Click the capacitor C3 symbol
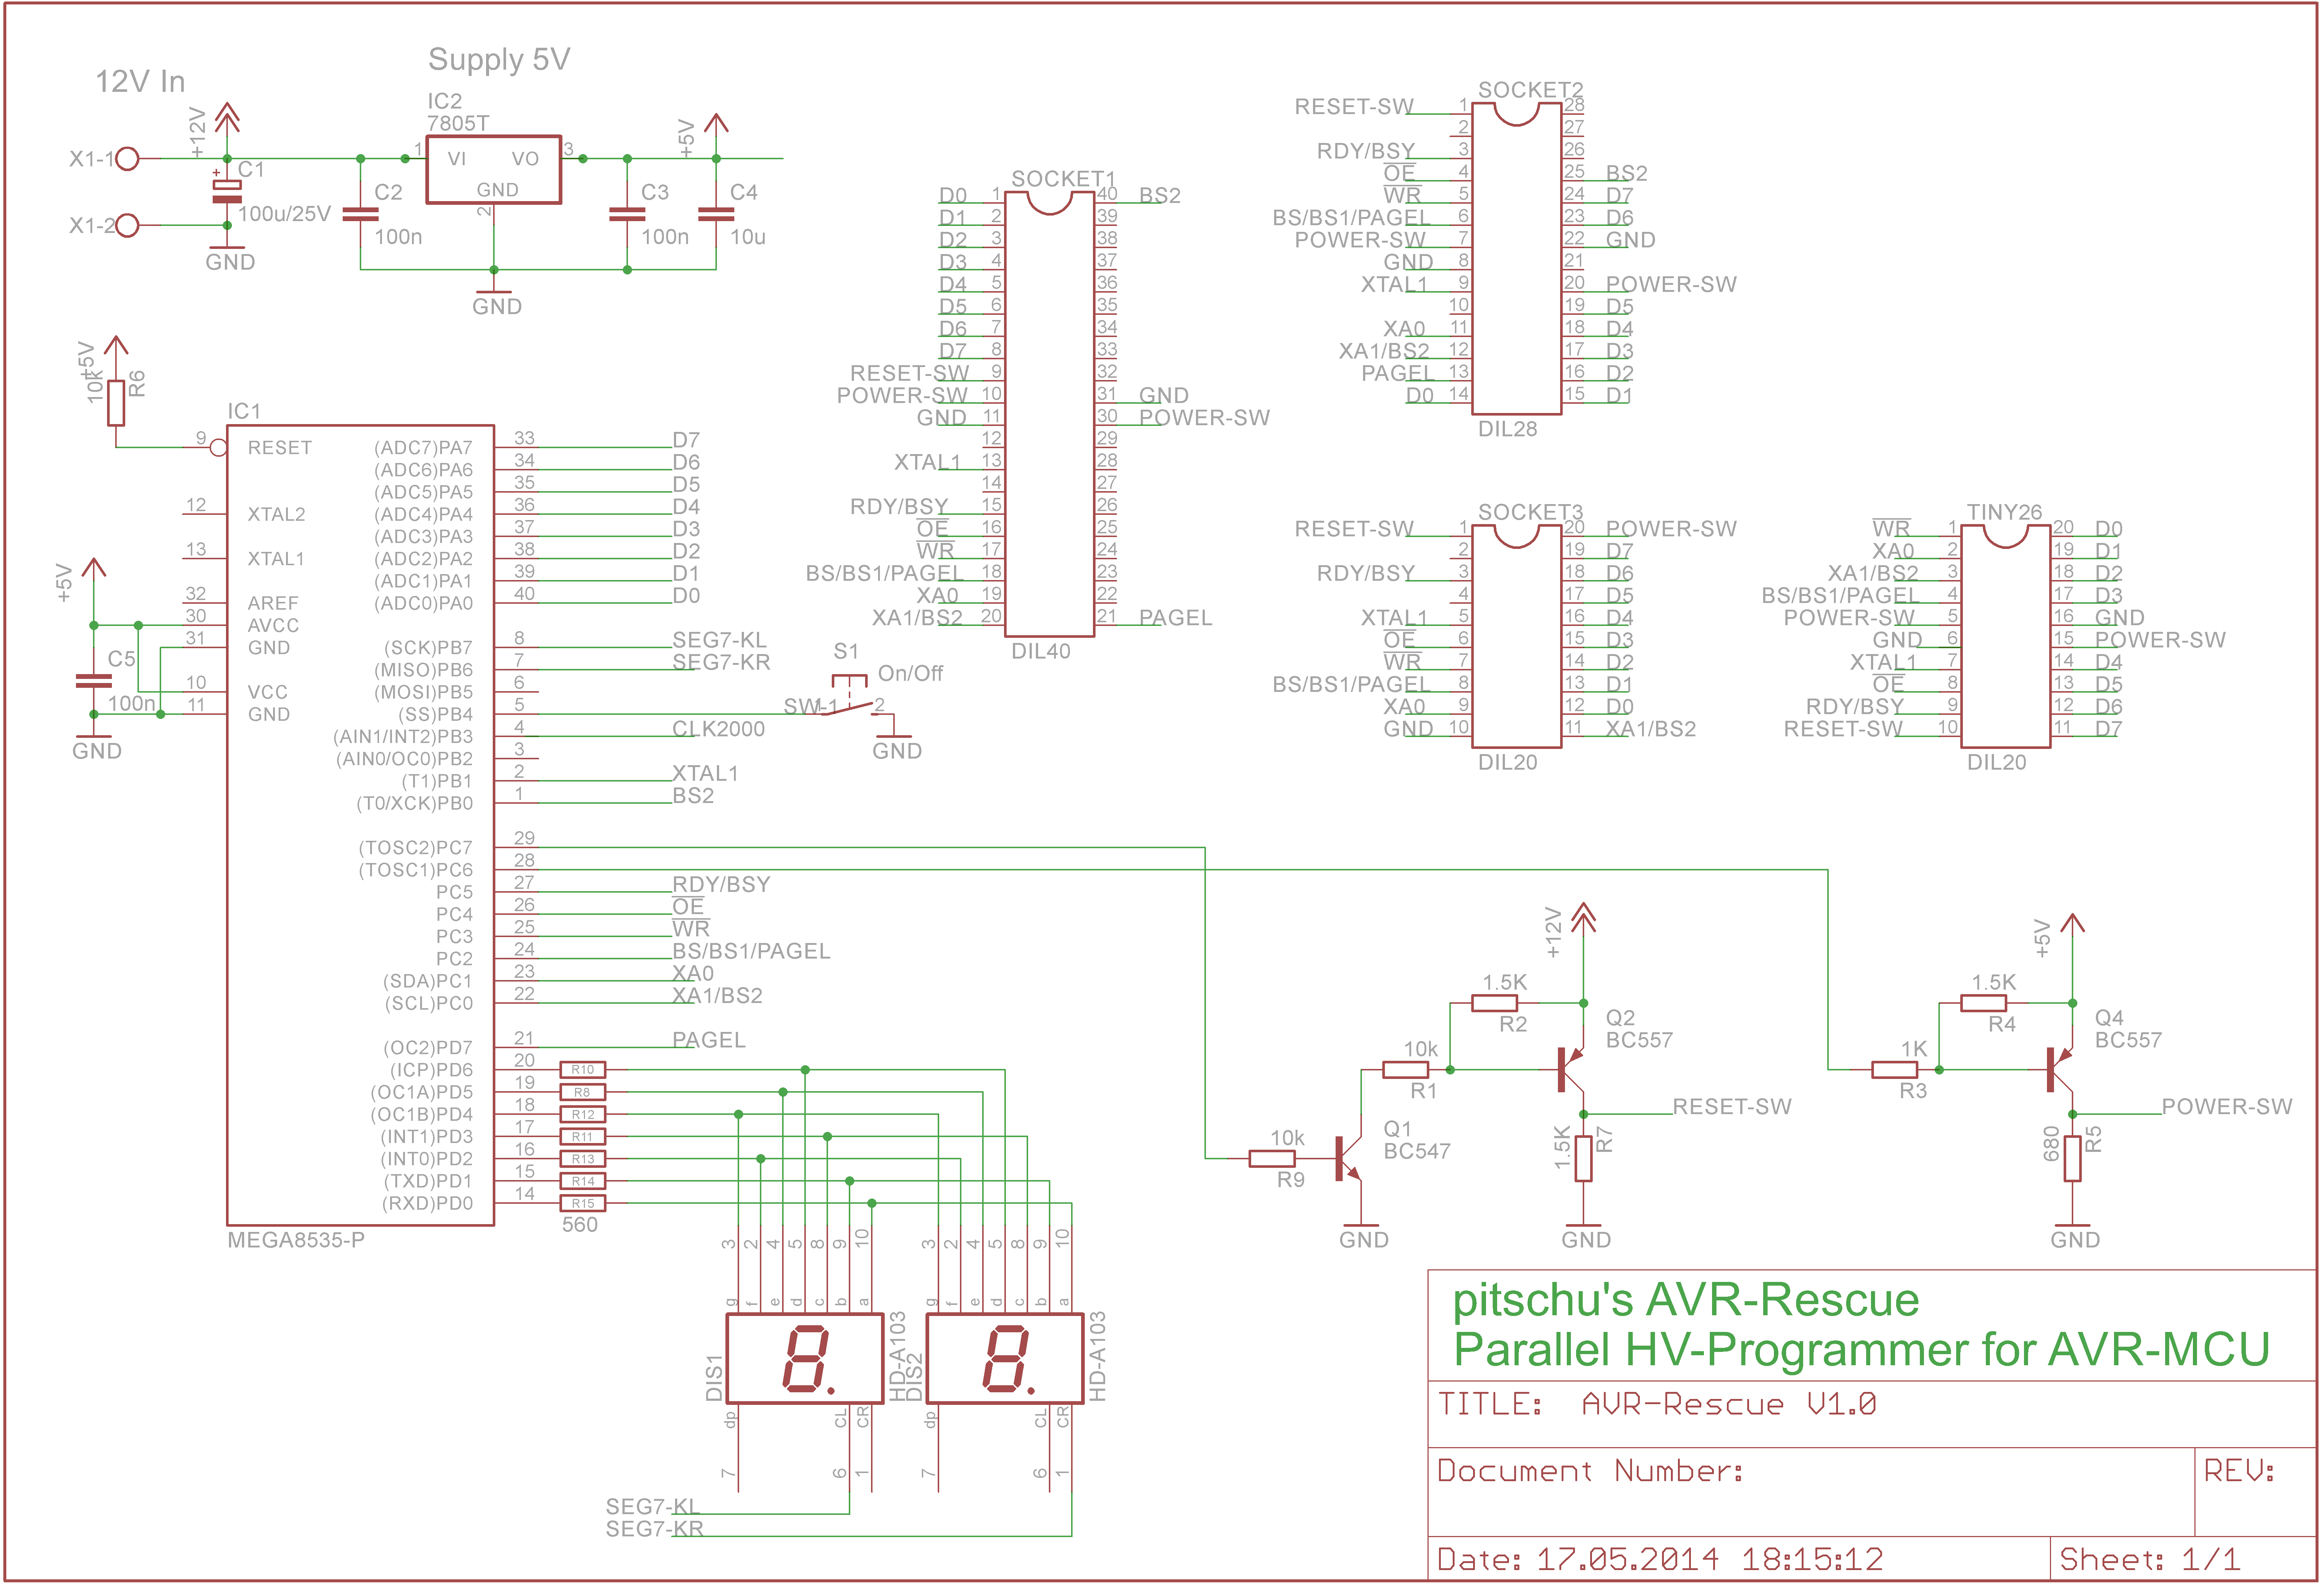The image size is (2320, 1586). (x=627, y=214)
